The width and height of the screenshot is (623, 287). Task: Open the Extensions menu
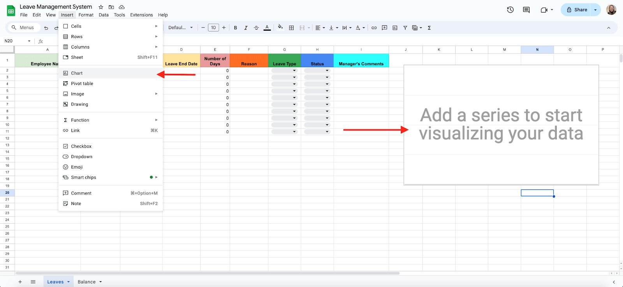(x=141, y=15)
